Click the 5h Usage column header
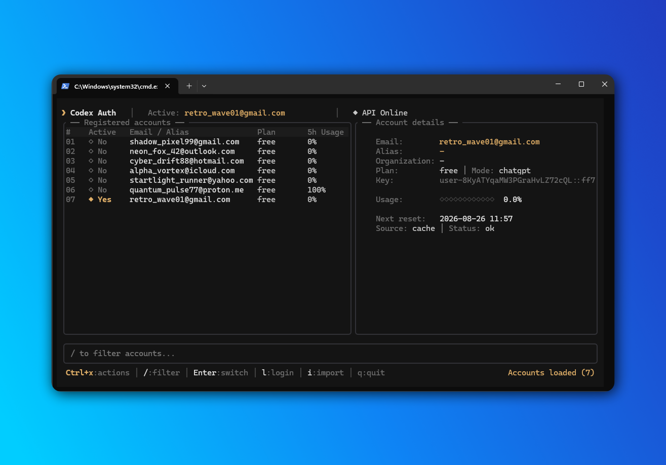This screenshot has height=465, width=666. pyautogui.click(x=326, y=132)
